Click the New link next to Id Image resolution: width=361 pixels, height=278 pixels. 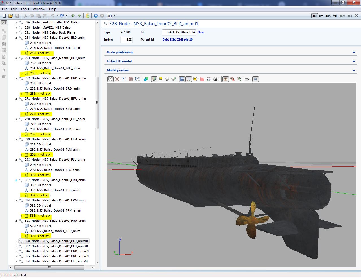click(201, 32)
